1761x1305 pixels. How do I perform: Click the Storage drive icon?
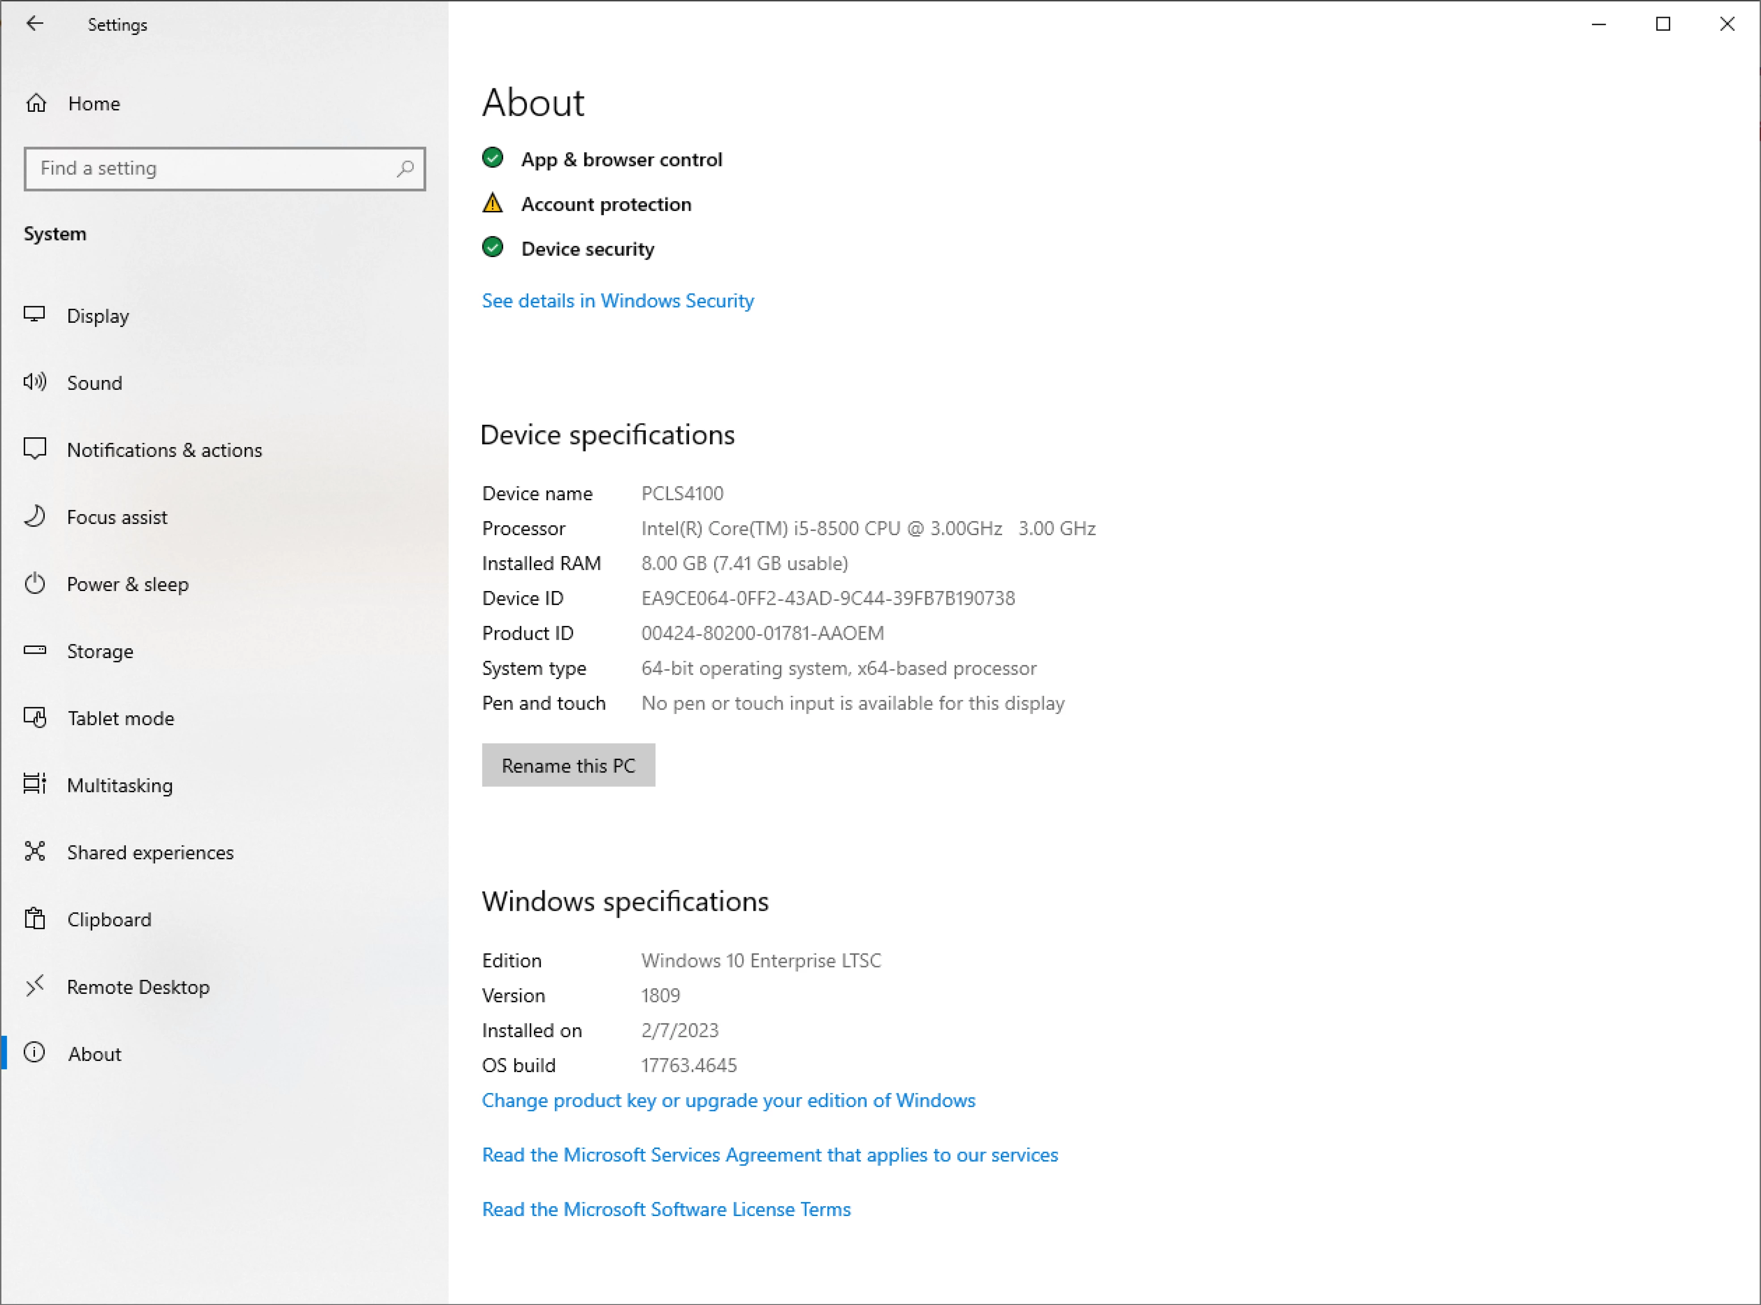[x=34, y=651]
